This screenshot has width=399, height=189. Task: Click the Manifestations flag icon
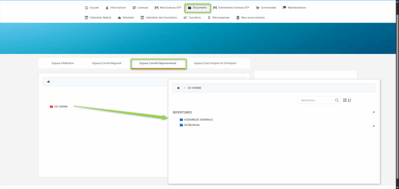click(x=284, y=7)
